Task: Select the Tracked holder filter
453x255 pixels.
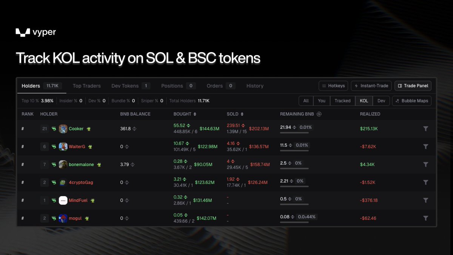Action: (x=342, y=101)
